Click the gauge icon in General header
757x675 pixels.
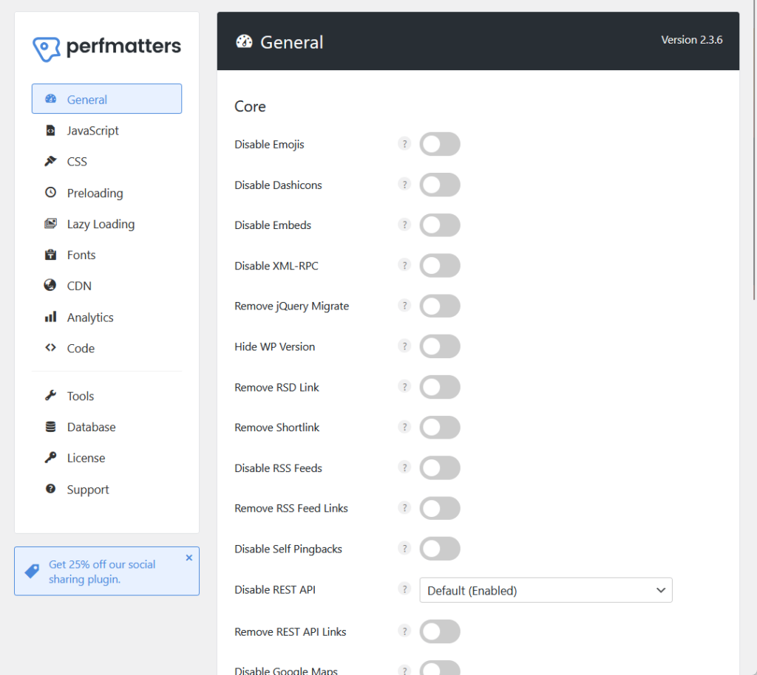point(244,41)
